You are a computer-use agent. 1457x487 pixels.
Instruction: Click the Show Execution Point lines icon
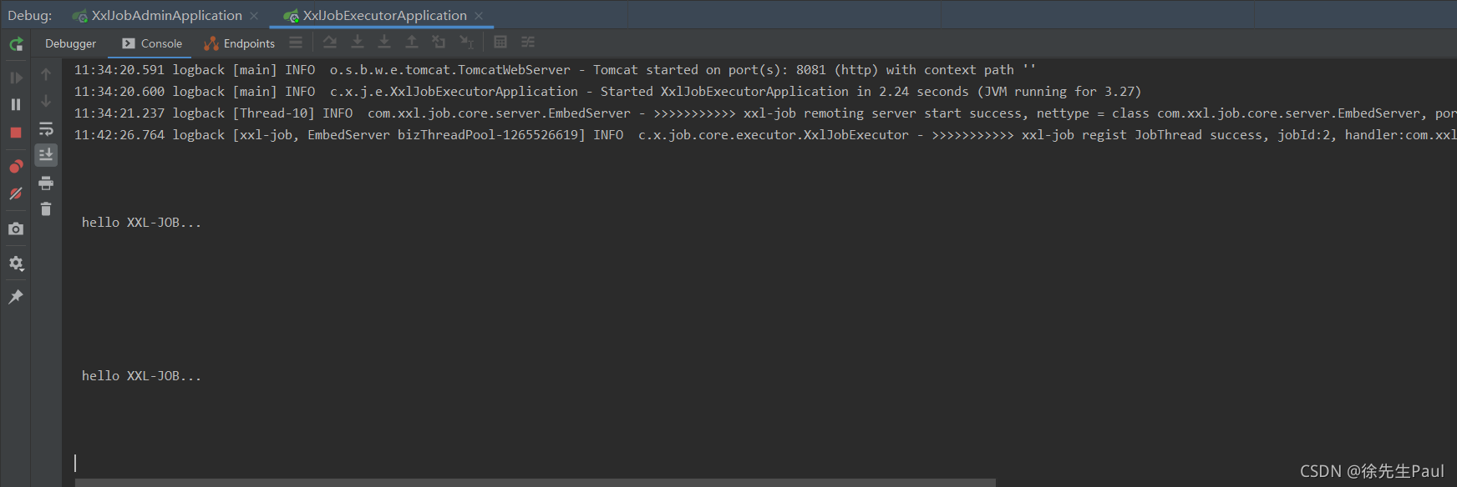pos(296,42)
